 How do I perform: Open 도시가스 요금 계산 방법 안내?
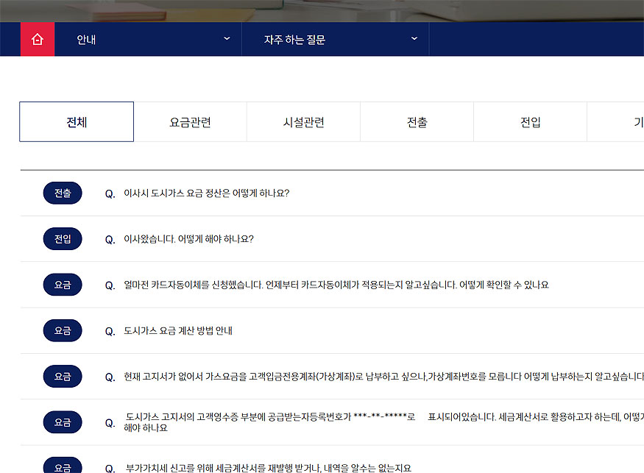click(x=178, y=331)
